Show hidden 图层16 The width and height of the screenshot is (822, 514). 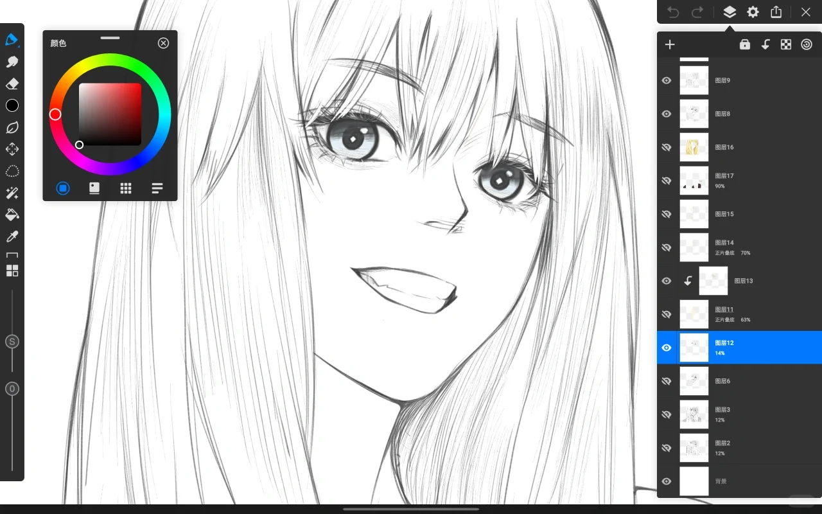click(667, 147)
